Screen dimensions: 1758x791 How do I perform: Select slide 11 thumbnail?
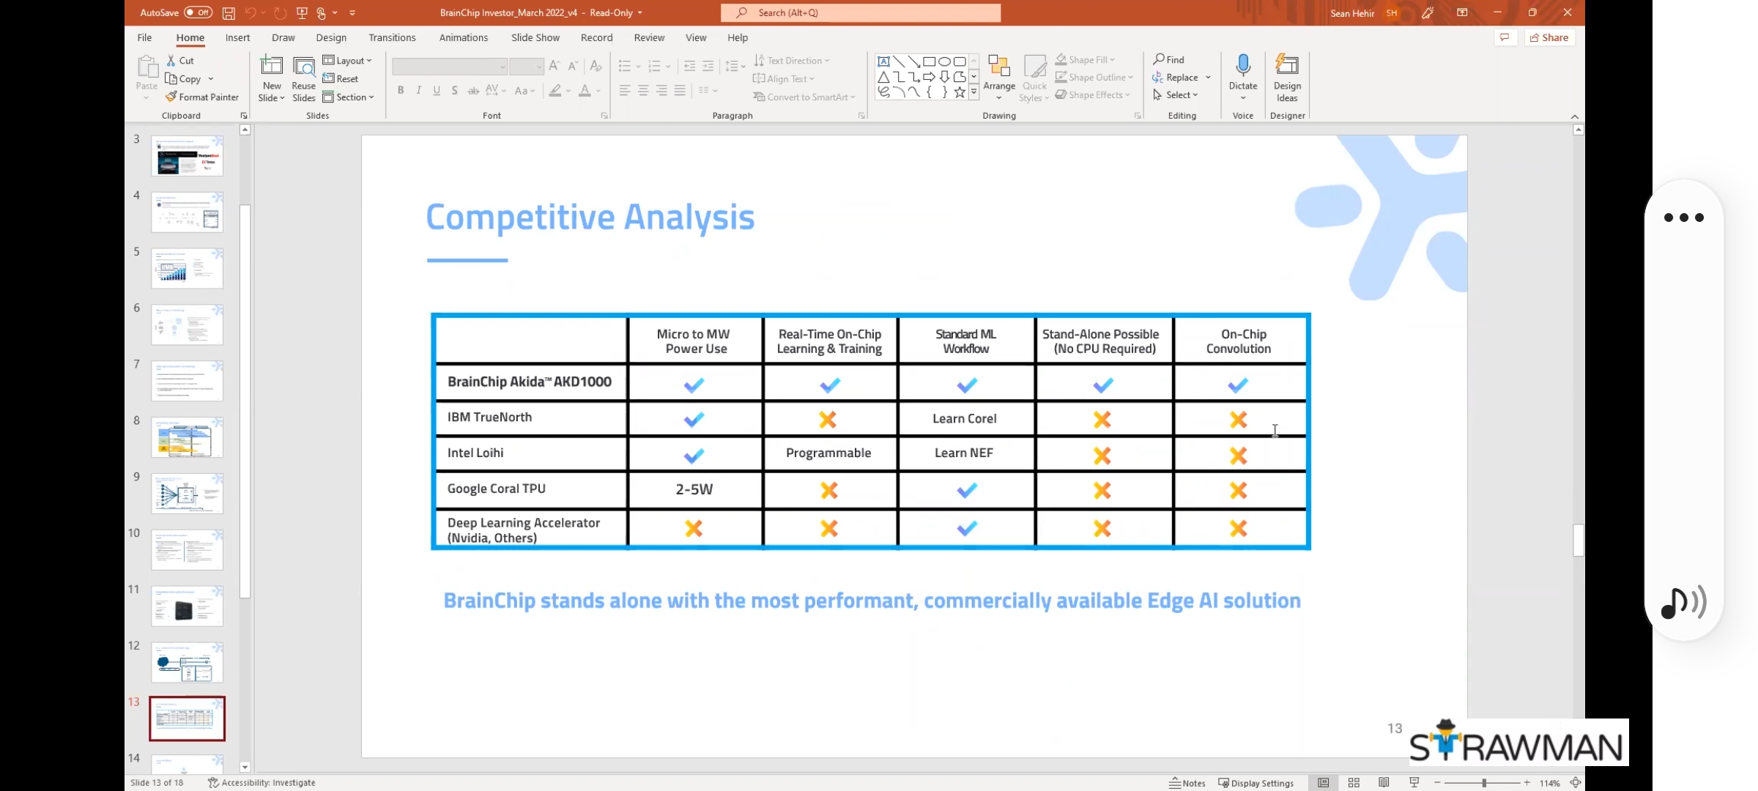pos(187,606)
